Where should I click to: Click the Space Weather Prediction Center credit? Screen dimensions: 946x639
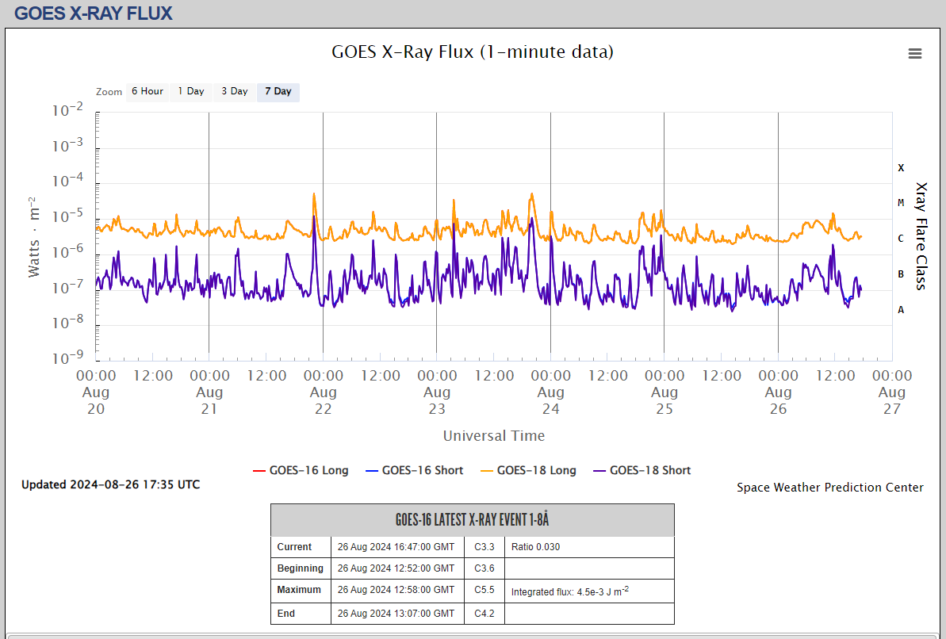pos(829,488)
